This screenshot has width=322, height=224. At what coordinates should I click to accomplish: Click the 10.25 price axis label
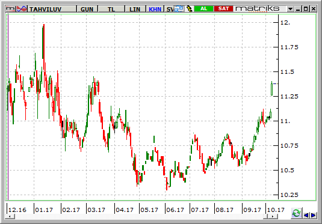tap(289, 195)
